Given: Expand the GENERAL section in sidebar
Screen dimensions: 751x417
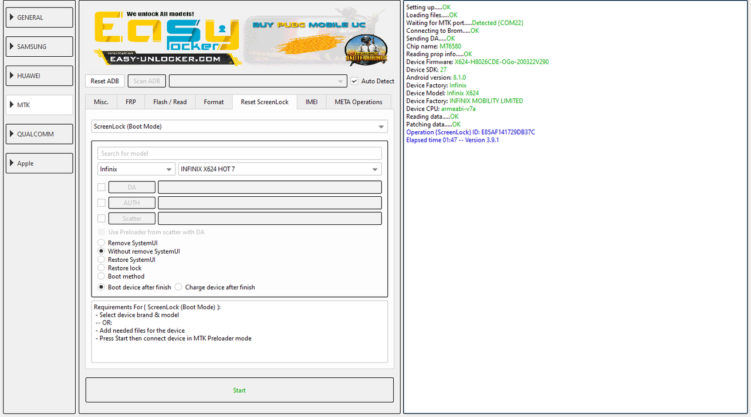Looking at the screenshot, I should pyautogui.click(x=39, y=18).
